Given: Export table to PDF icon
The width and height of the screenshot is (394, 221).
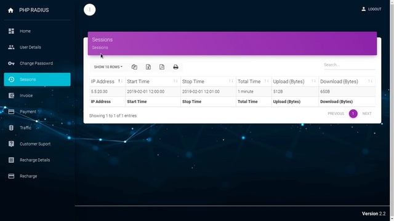Looking at the screenshot, I should 162,67.
